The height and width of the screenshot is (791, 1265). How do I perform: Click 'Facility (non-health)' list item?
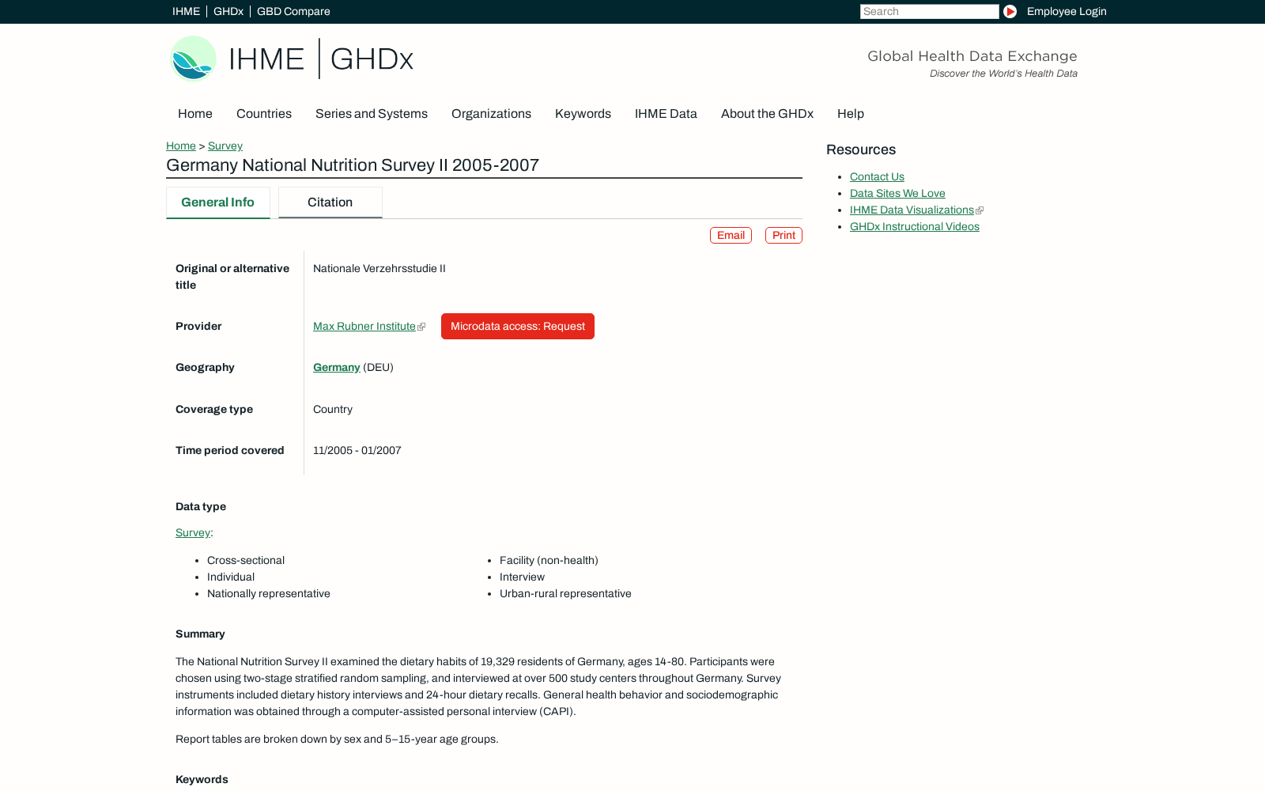click(549, 560)
